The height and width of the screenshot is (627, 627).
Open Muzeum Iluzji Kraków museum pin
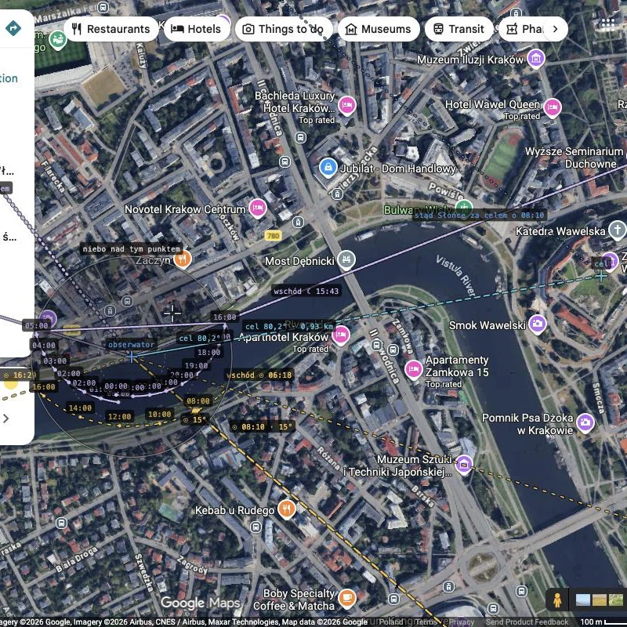[x=536, y=58]
